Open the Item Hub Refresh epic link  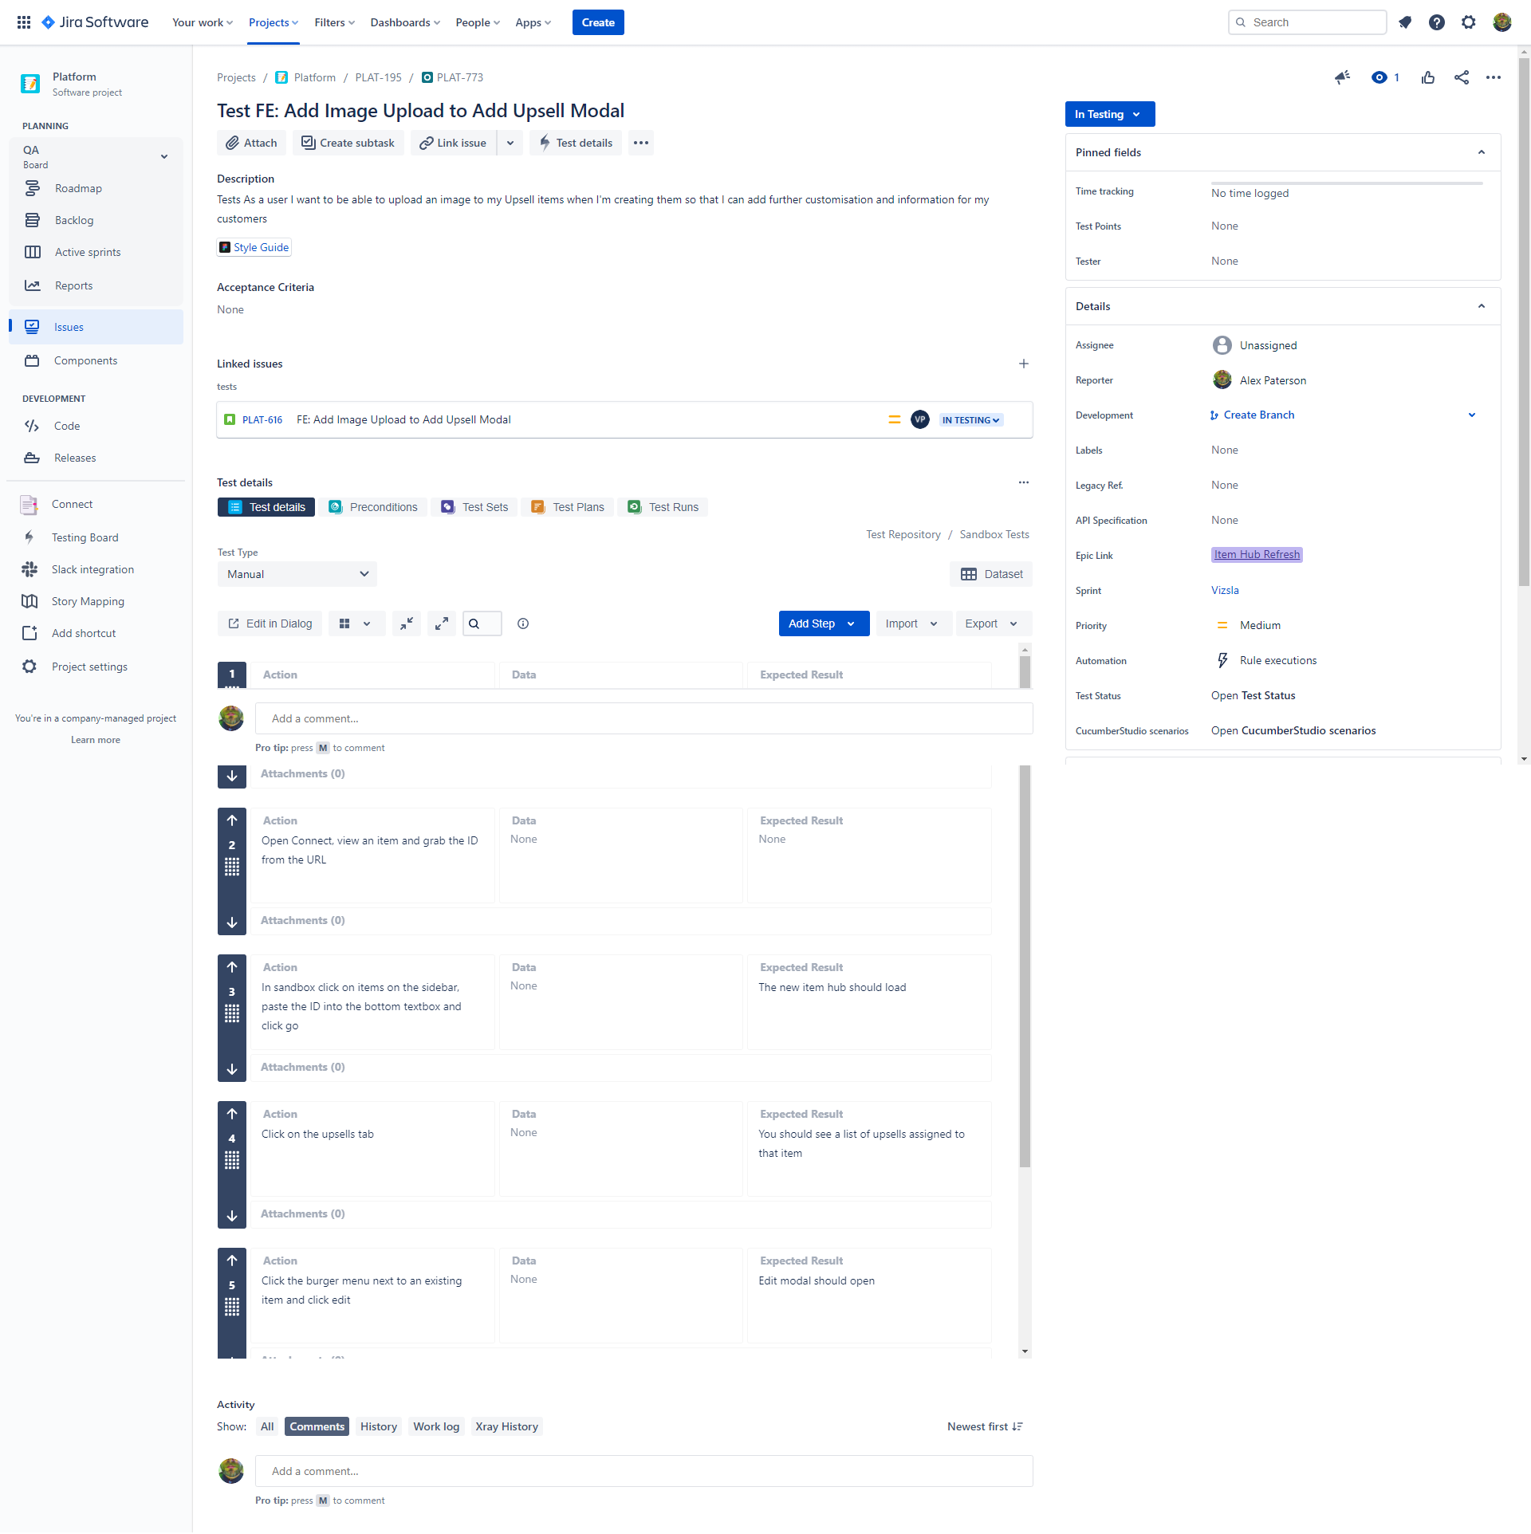[x=1255, y=554]
